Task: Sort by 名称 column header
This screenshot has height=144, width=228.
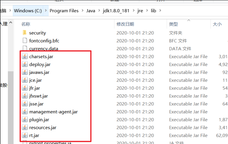Action: (26, 24)
